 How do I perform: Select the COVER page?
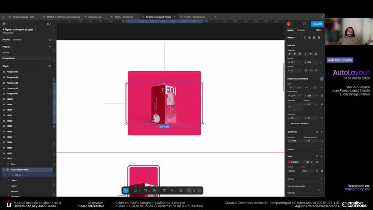pos(6,53)
